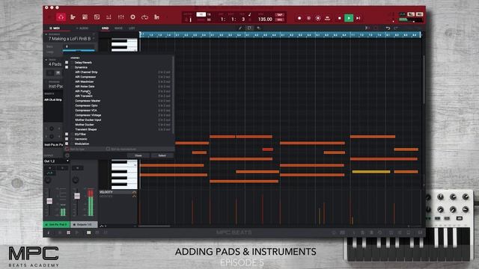Open the Sample Edit icon
The height and width of the screenshot is (269, 479).
point(97,17)
